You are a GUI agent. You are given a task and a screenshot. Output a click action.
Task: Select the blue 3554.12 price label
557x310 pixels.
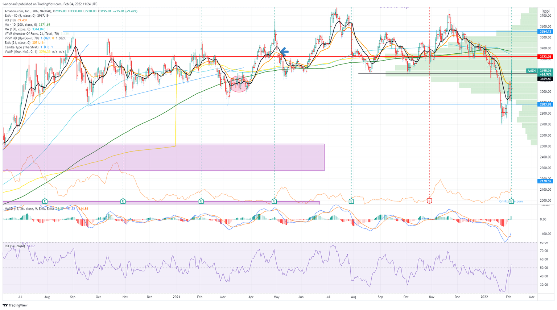pos(545,32)
